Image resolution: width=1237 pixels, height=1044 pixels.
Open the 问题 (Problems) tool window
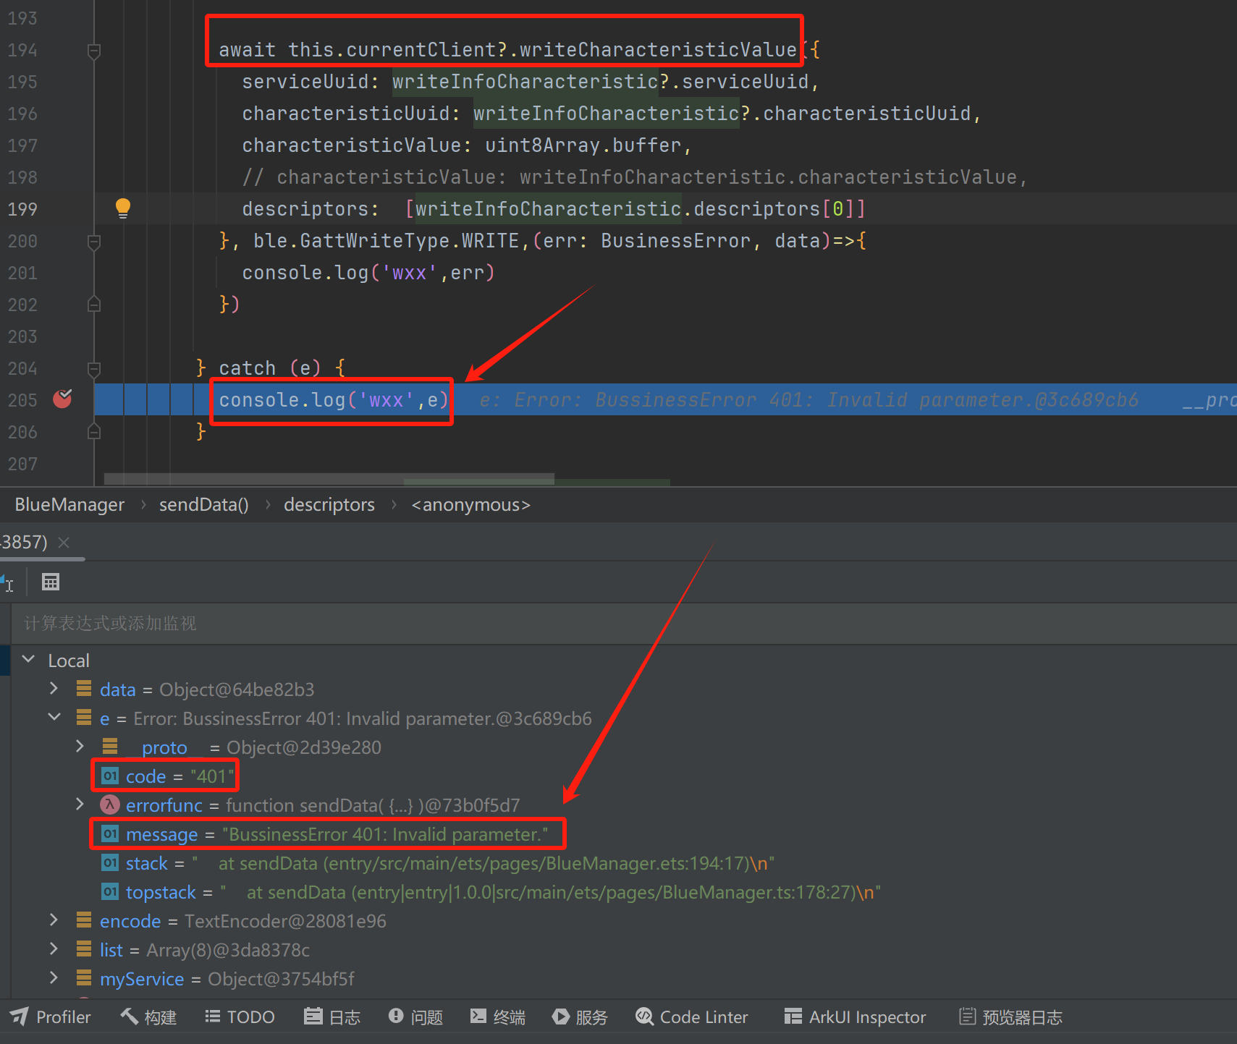pos(415,1017)
